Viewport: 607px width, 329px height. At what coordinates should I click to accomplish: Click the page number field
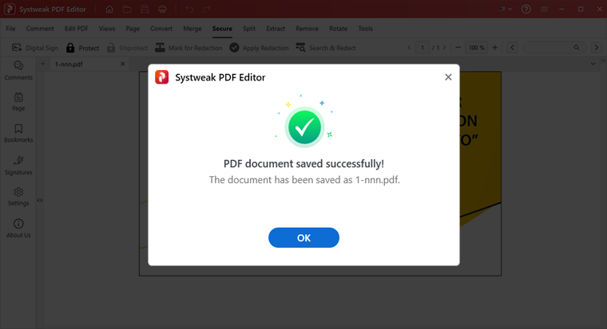(423, 48)
